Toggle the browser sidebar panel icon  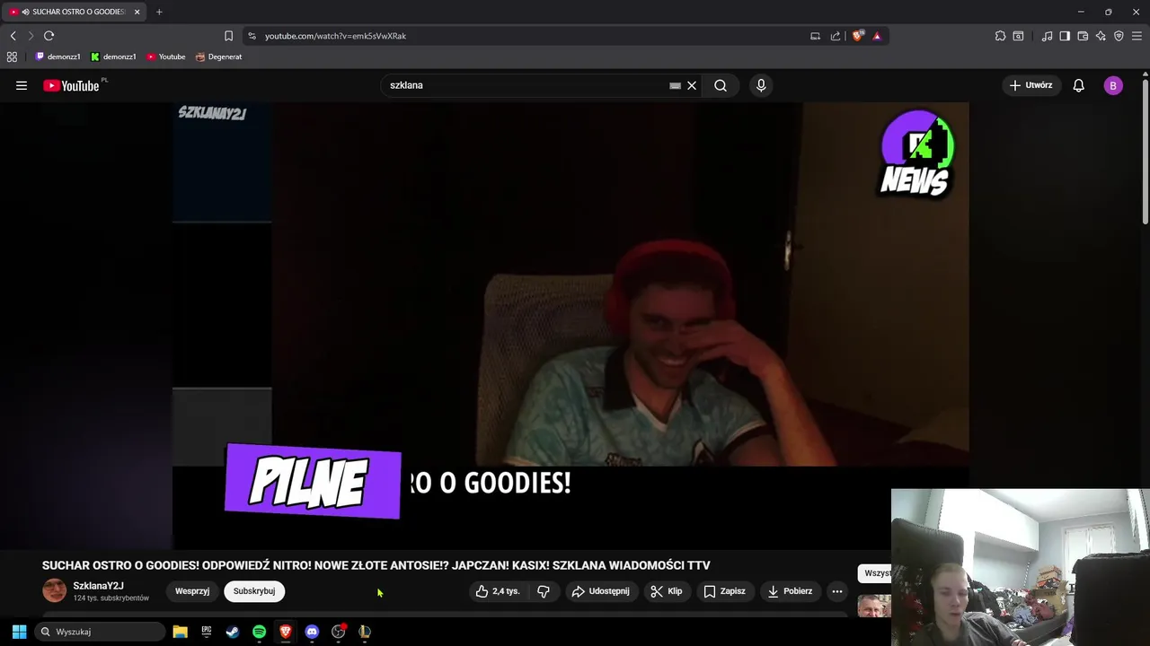click(x=1065, y=36)
